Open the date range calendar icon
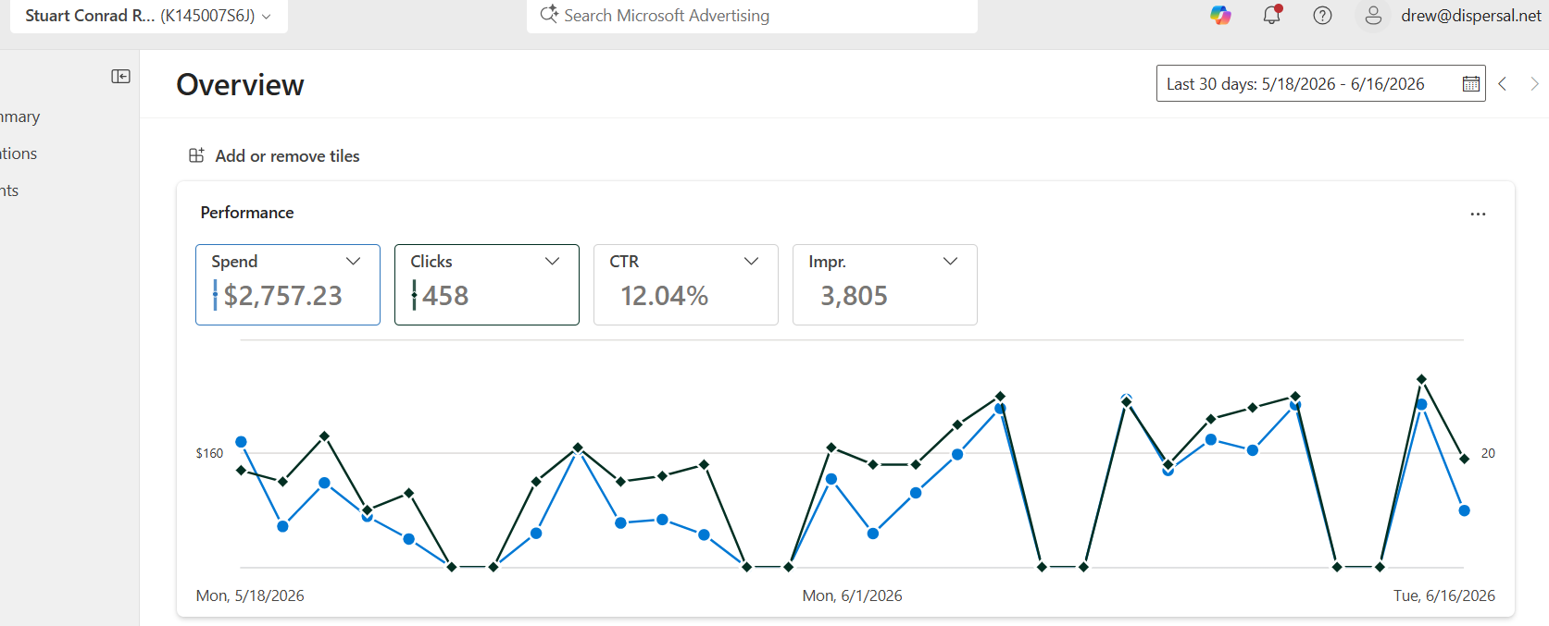 (x=1470, y=83)
